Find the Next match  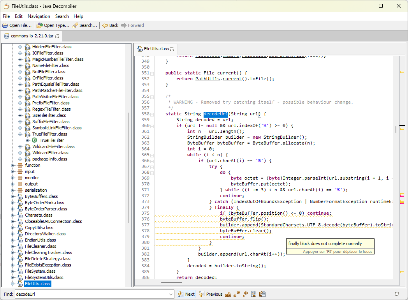pyautogui.click(x=186, y=294)
